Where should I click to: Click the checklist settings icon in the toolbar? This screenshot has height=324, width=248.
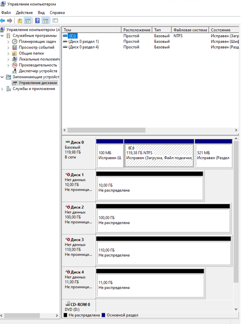55,21
